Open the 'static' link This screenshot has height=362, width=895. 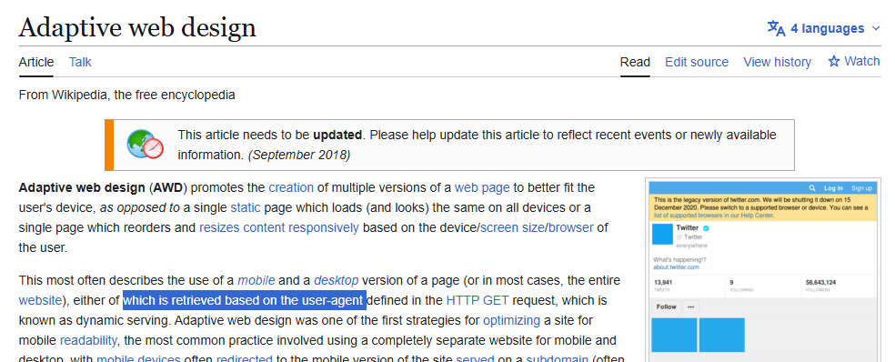click(x=246, y=207)
